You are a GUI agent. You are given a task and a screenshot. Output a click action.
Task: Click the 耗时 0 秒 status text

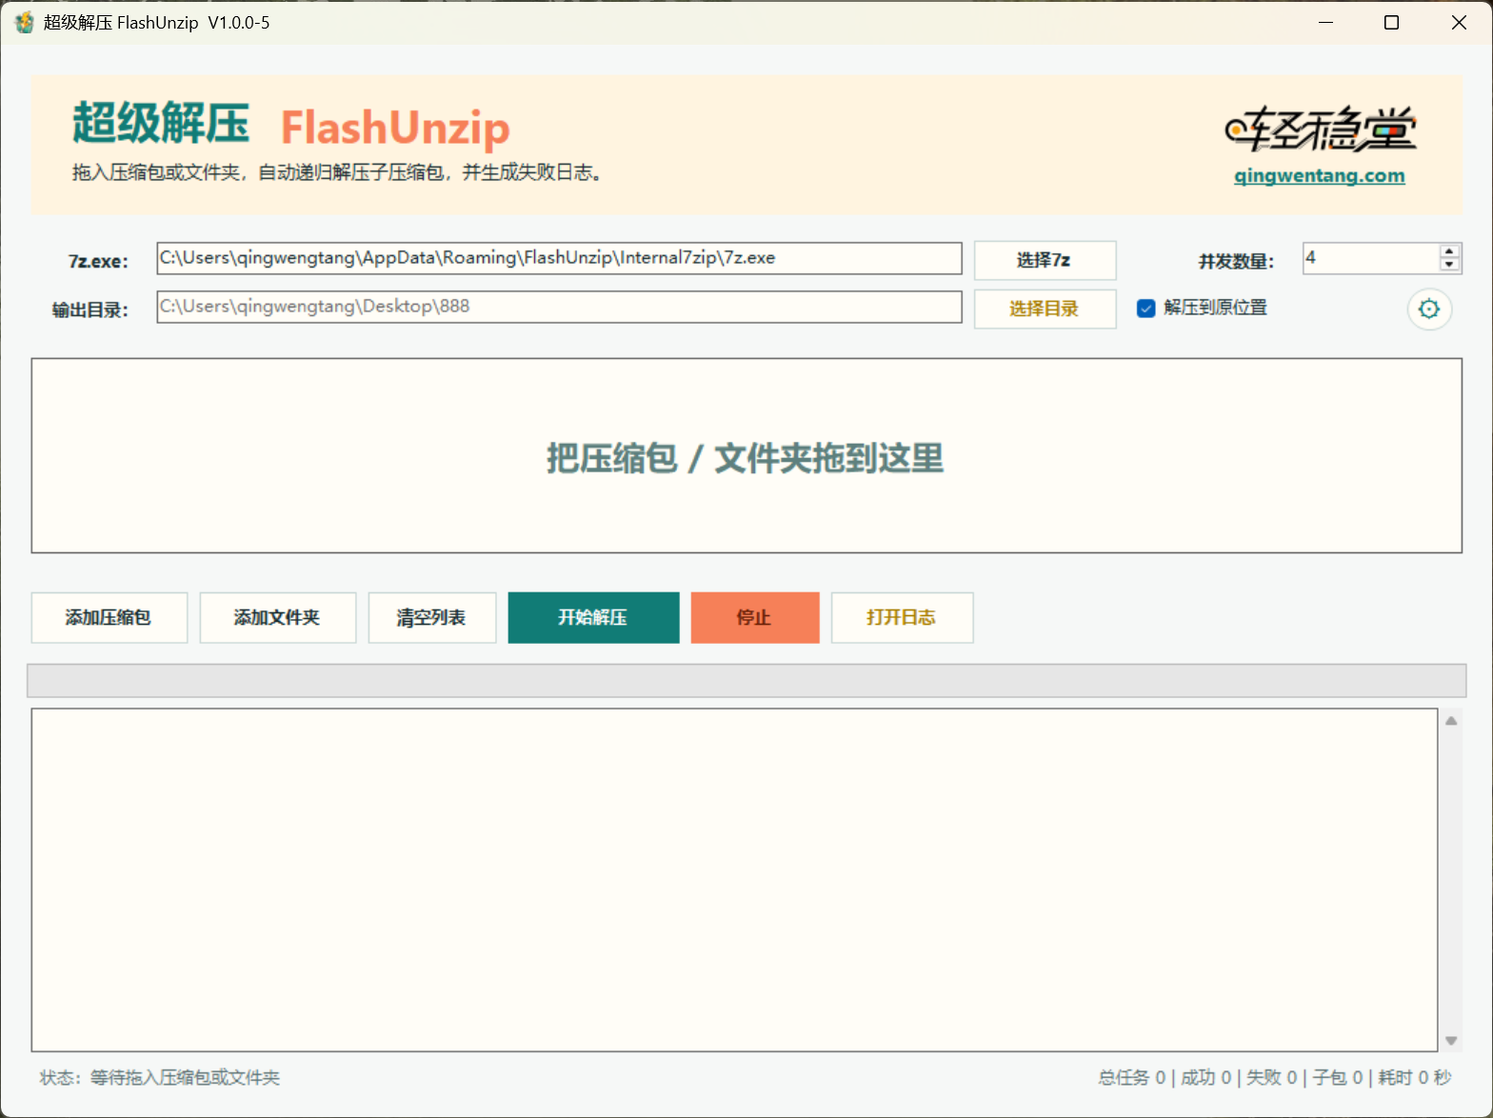tap(1415, 1078)
